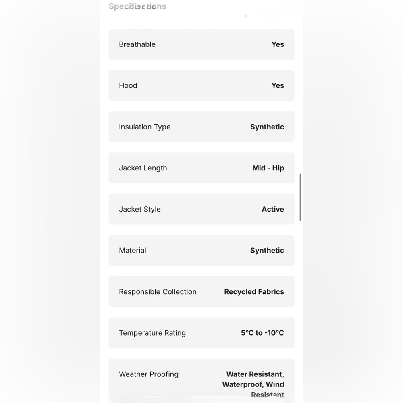Select the Material specification row
Image resolution: width=403 pixels, height=403 pixels.
point(201,250)
